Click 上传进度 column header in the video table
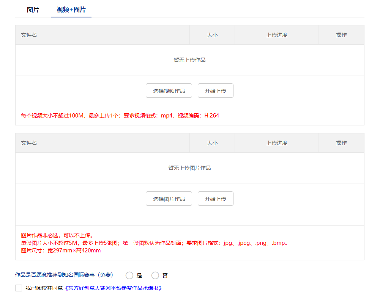Viewport: 377px width, 299px height. [x=277, y=35]
